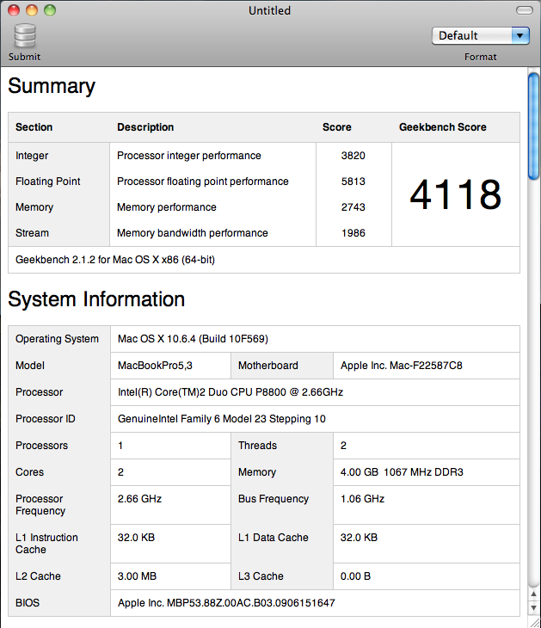The height and width of the screenshot is (628, 541).
Task: Open the Default format dropdown
Action: coord(480,35)
